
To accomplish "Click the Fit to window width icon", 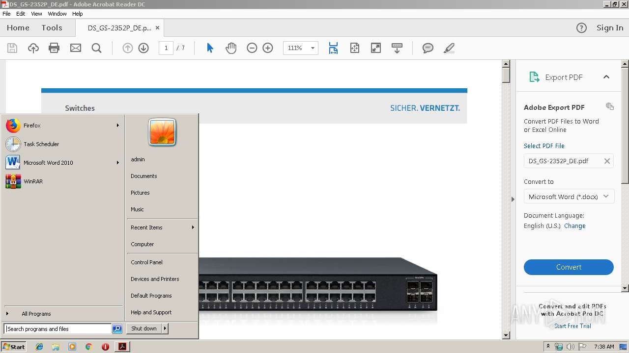I will pos(333,48).
